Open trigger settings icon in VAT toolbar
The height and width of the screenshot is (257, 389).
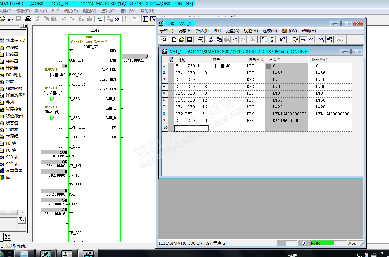(295, 40)
